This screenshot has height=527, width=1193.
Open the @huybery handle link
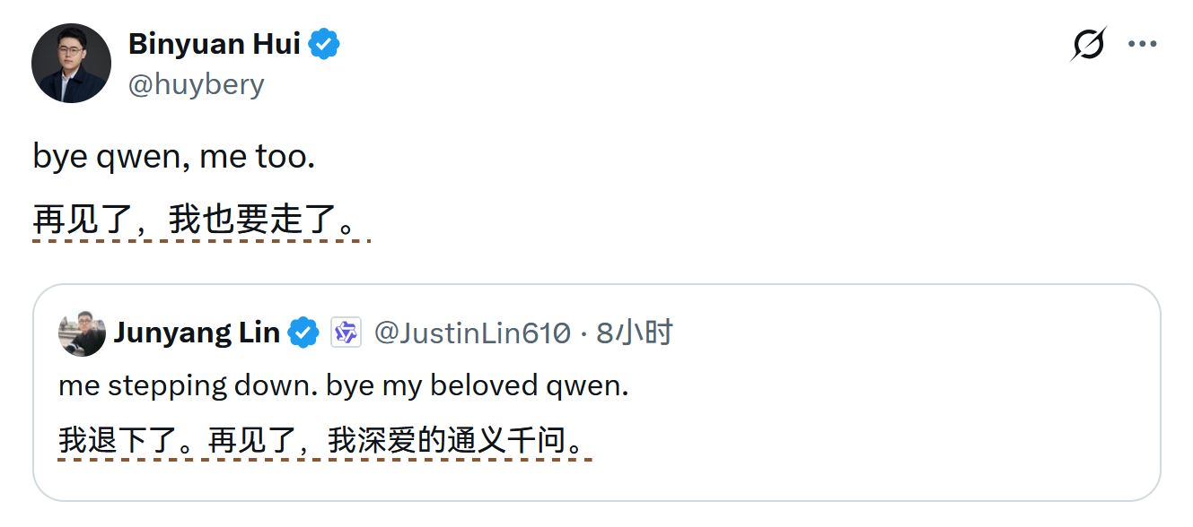(x=197, y=84)
